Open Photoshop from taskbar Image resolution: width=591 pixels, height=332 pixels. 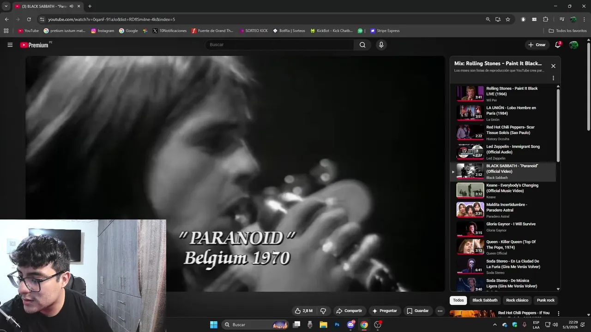click(337, 325)
